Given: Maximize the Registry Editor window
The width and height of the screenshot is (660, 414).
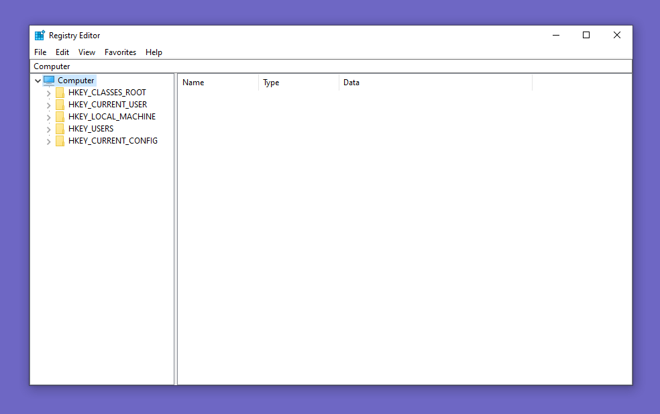Looking at the screenshot, I should 586,36.
